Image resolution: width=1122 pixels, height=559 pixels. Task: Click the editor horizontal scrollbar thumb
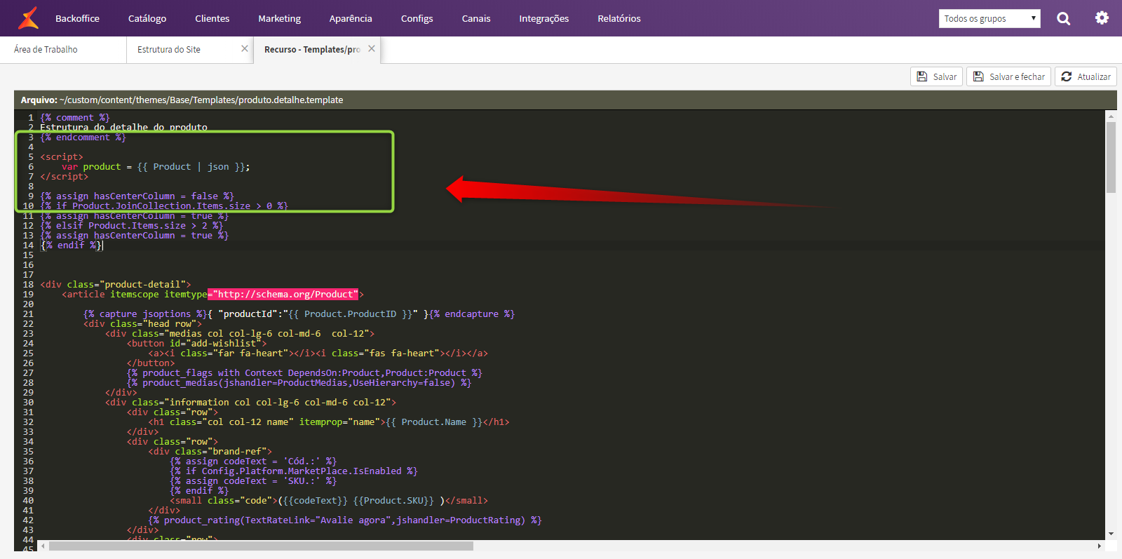(261, 546)
